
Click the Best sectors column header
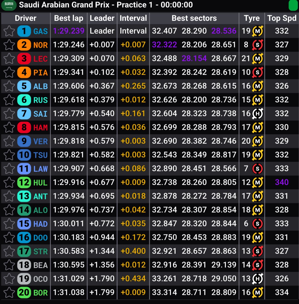pos(194,18)
